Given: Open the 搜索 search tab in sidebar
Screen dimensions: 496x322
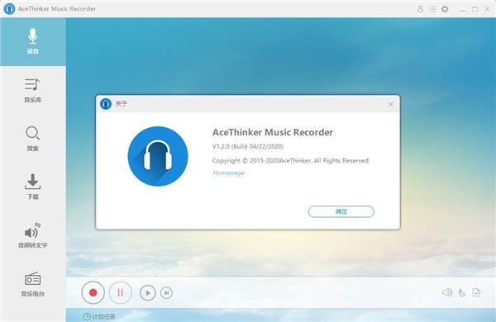Looking at the screenshot, I should click(x=33, y=139).
